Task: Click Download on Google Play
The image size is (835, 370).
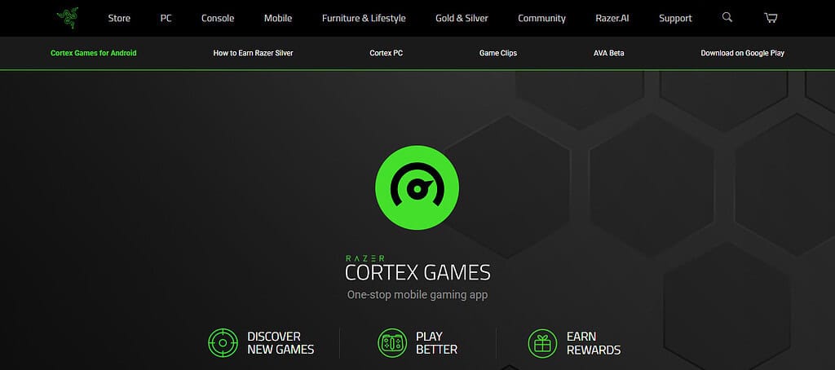Action: click(742, 53)
